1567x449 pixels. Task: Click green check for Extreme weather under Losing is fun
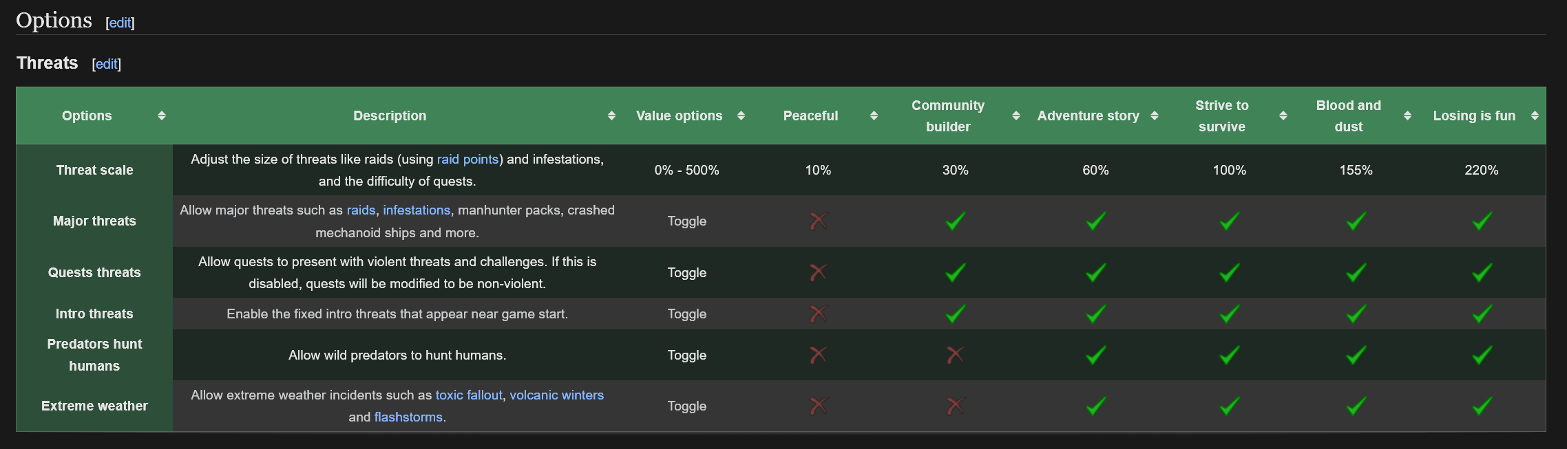[x=1482, y=406]
